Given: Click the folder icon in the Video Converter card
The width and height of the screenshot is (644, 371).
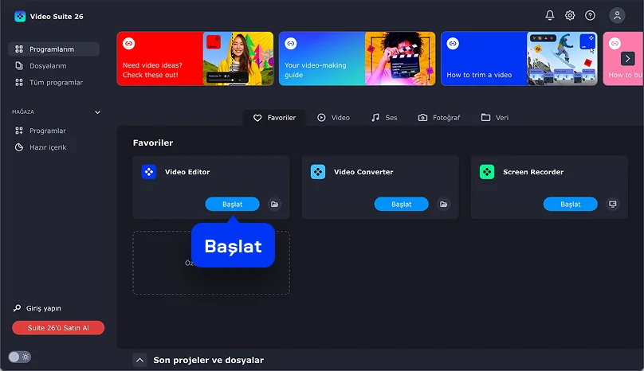Looking at the screenshot, I should coord(444,204).
